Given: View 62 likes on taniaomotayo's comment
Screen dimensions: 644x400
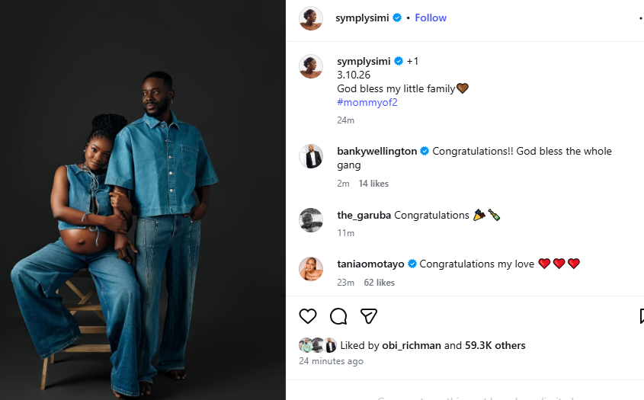Looking at the screenshot, I should pos(379,283).
